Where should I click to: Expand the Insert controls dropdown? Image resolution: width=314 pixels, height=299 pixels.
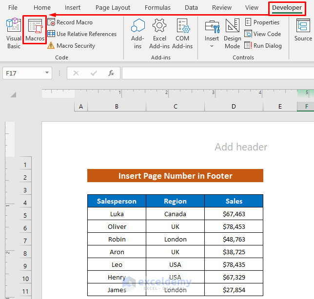(212, 46)
